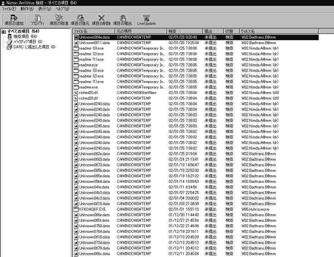The height and width of the screenshot is (257, 334).
Task: Select the Unknown0764.data file name
Action: pyautogui.click(x=94, y=232)
